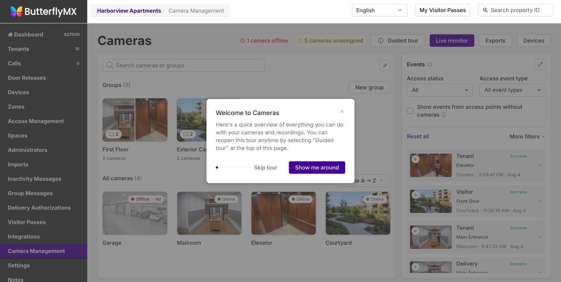Open the Harborview Apartments breadcrumb
Image resolution: width=561 pixels, height=282 pixels.
point(129,11)
